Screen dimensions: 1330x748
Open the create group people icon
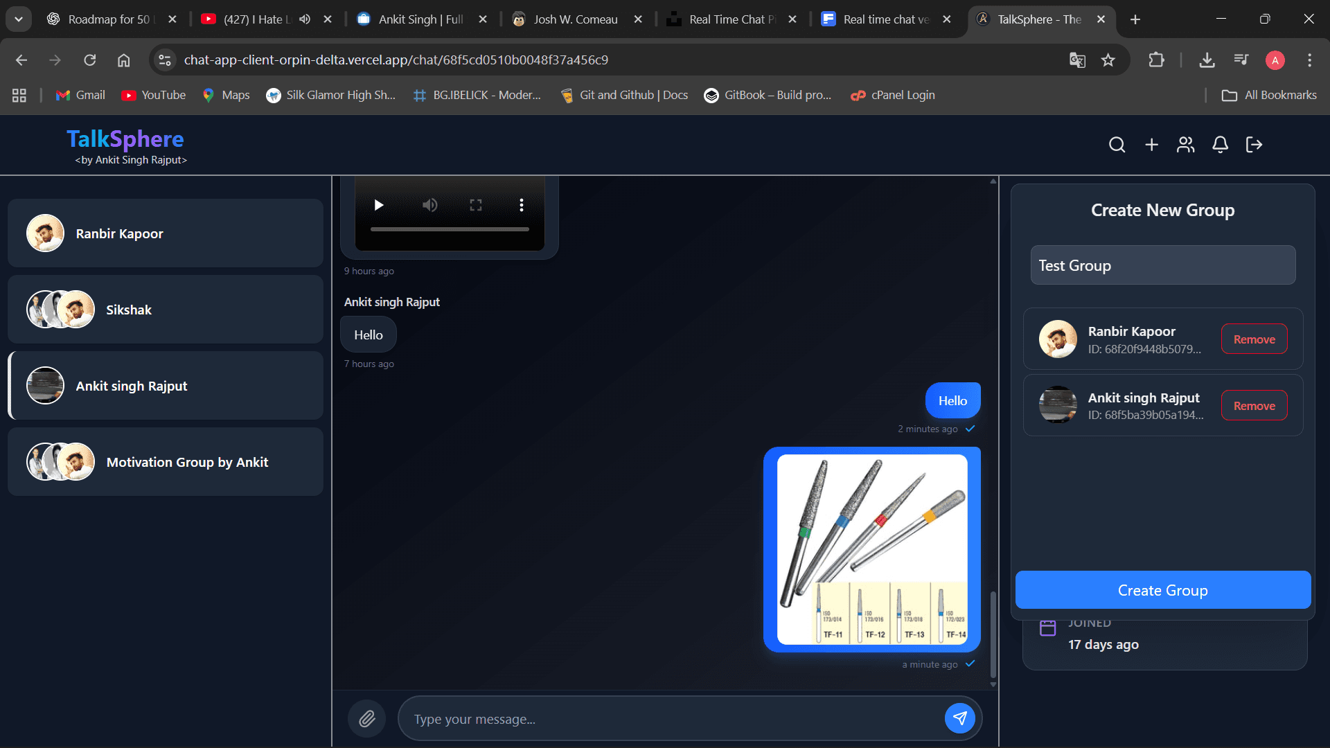point(1185,145)
